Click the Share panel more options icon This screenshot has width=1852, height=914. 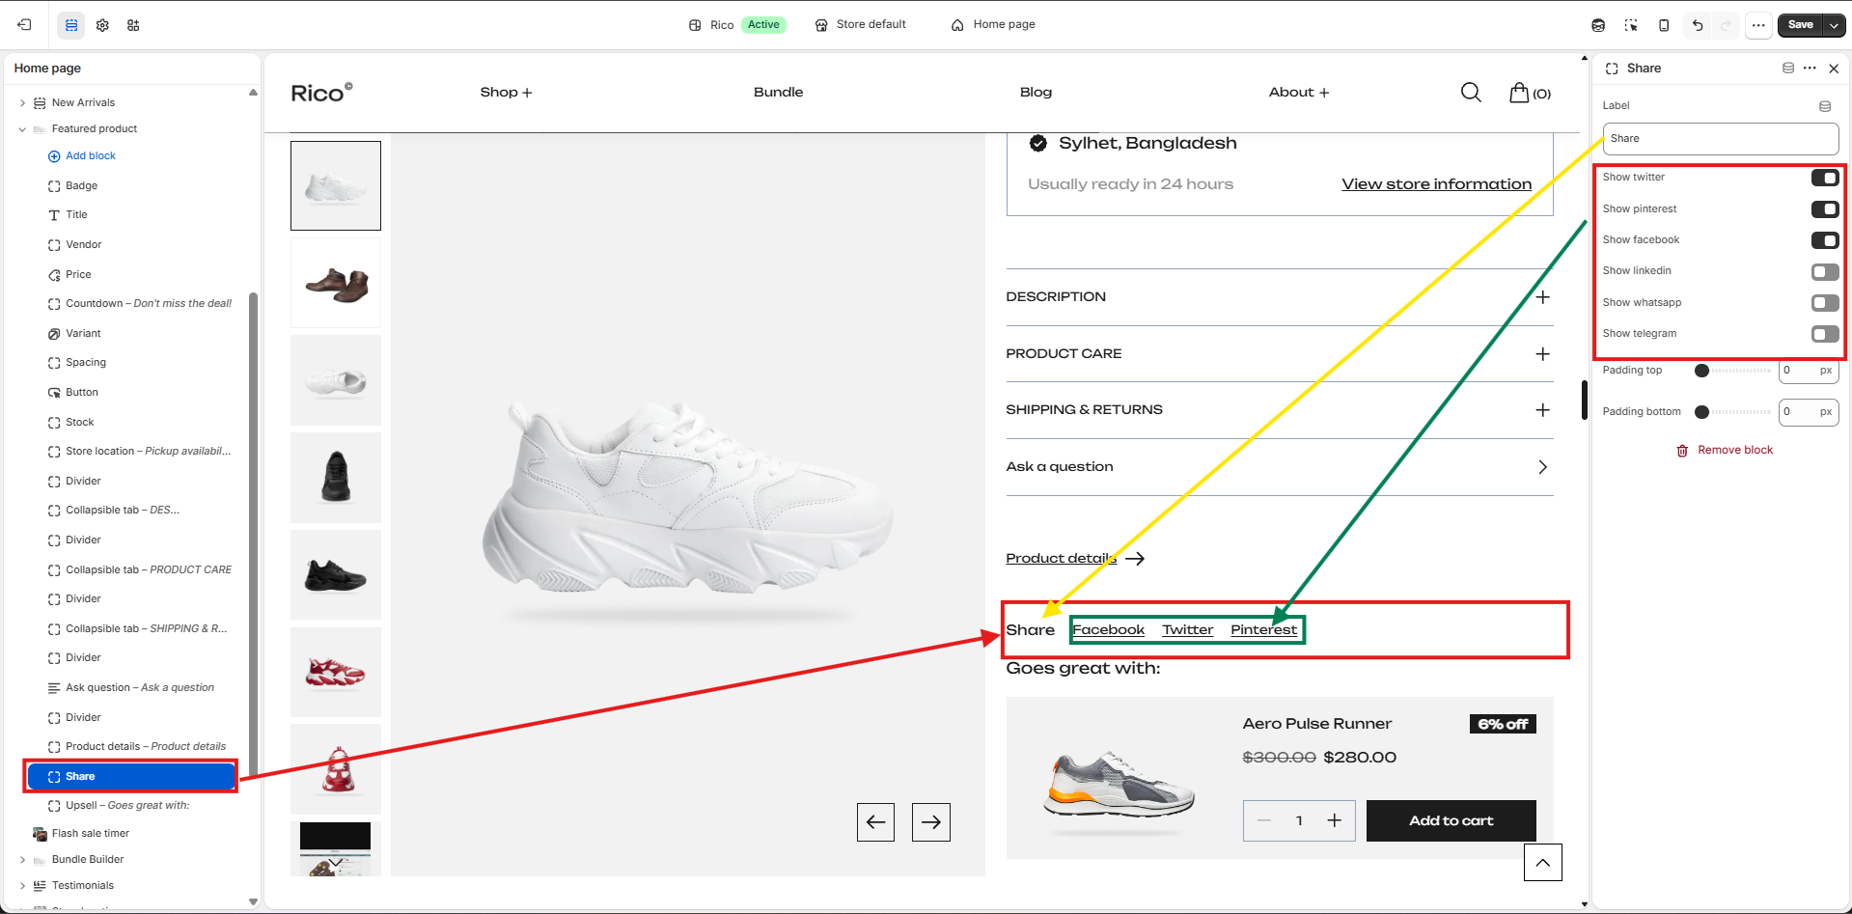point(1810,68)
